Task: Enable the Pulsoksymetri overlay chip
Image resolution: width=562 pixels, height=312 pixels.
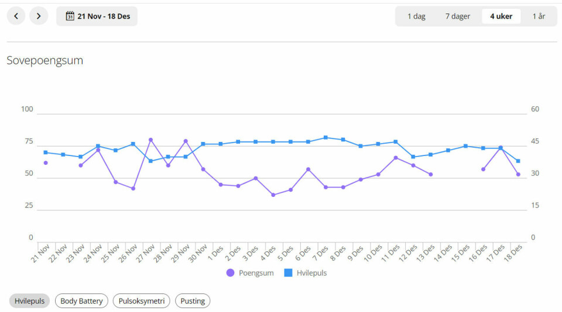Action: 142,301
